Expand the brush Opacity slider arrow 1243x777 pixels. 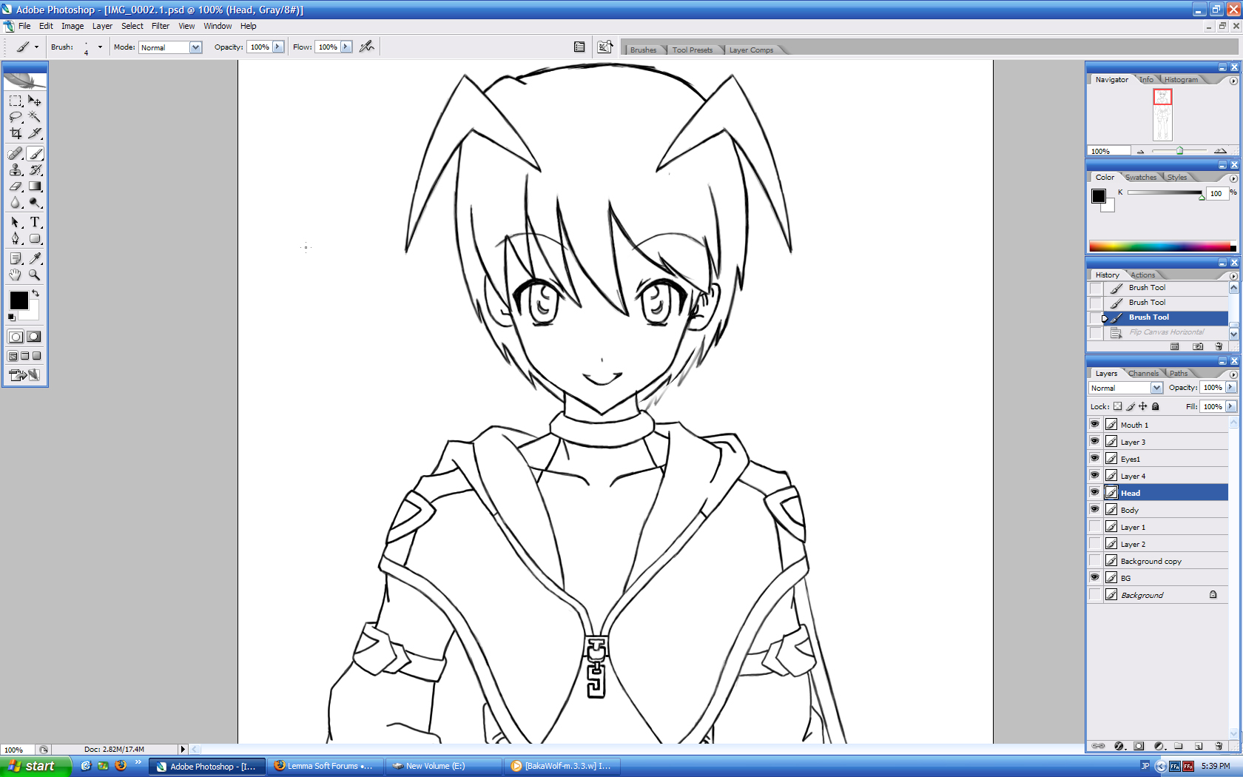(x=278, y=47)
